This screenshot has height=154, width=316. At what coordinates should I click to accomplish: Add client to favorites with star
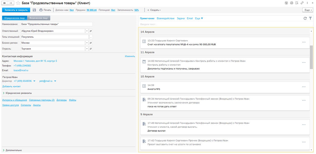(x=18, y=3)
